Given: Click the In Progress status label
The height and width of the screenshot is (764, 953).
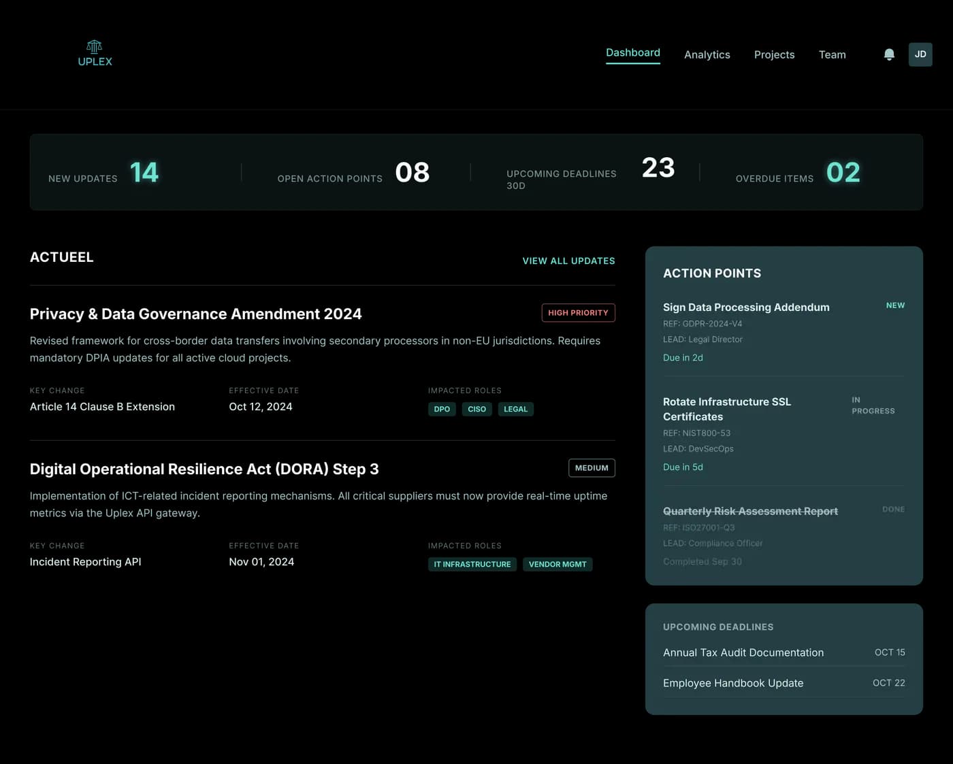Looking at the screenshot, I should (x=873, y=405).
